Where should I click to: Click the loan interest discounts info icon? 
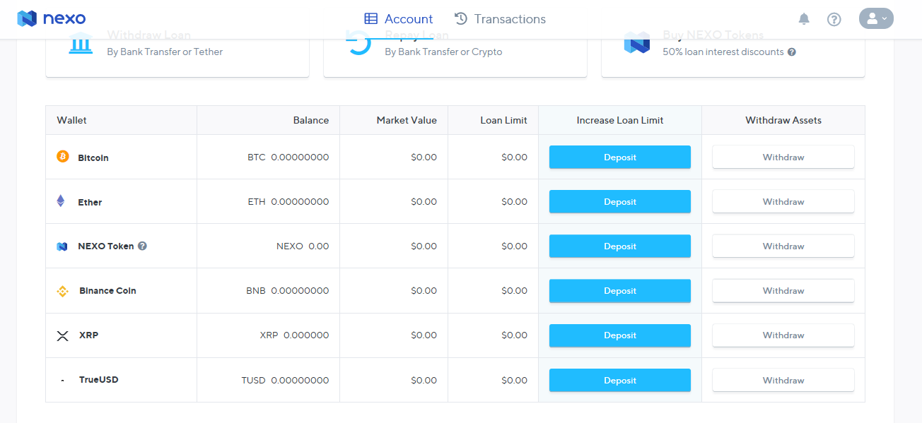(790, 52)
